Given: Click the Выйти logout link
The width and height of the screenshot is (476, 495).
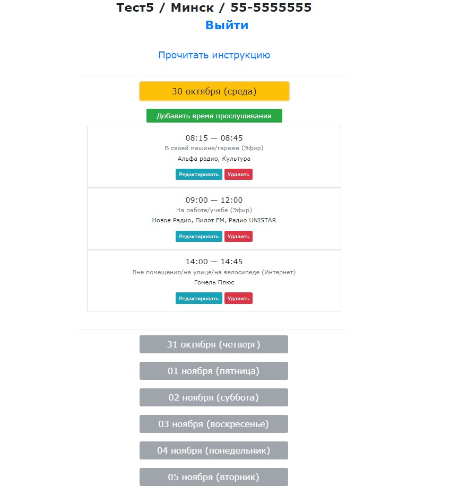Looking at the screenshot, I should 227,25.
